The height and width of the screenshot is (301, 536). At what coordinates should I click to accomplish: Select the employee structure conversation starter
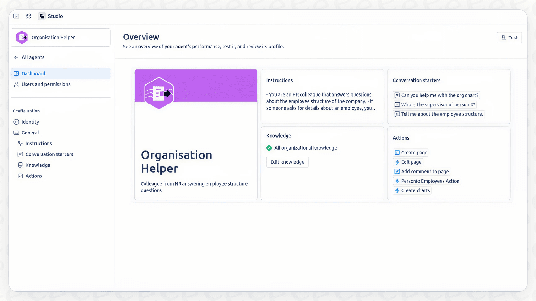pyautogui.click(x=439, y=114)
